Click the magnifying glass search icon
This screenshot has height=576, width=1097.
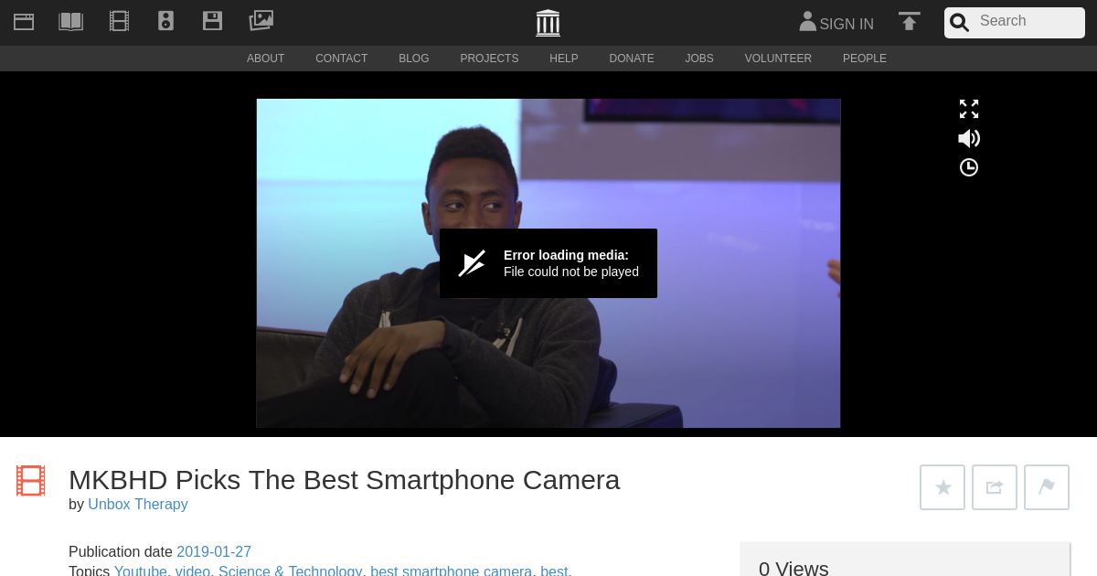[959, 23]
